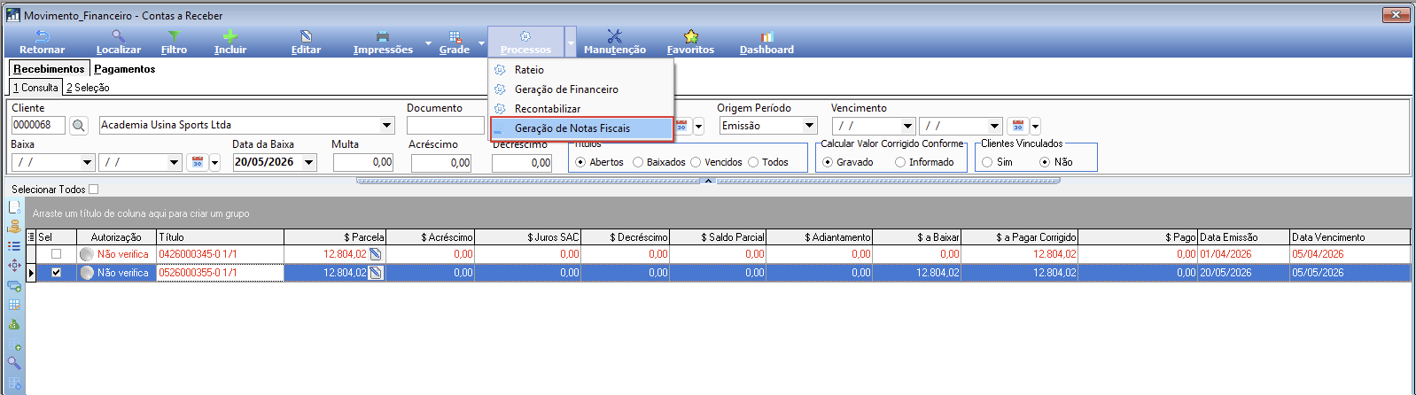This screenshot has width=1416, height=395.
Task: Select Recontabilizar menu item
Action: coord(581,109)
